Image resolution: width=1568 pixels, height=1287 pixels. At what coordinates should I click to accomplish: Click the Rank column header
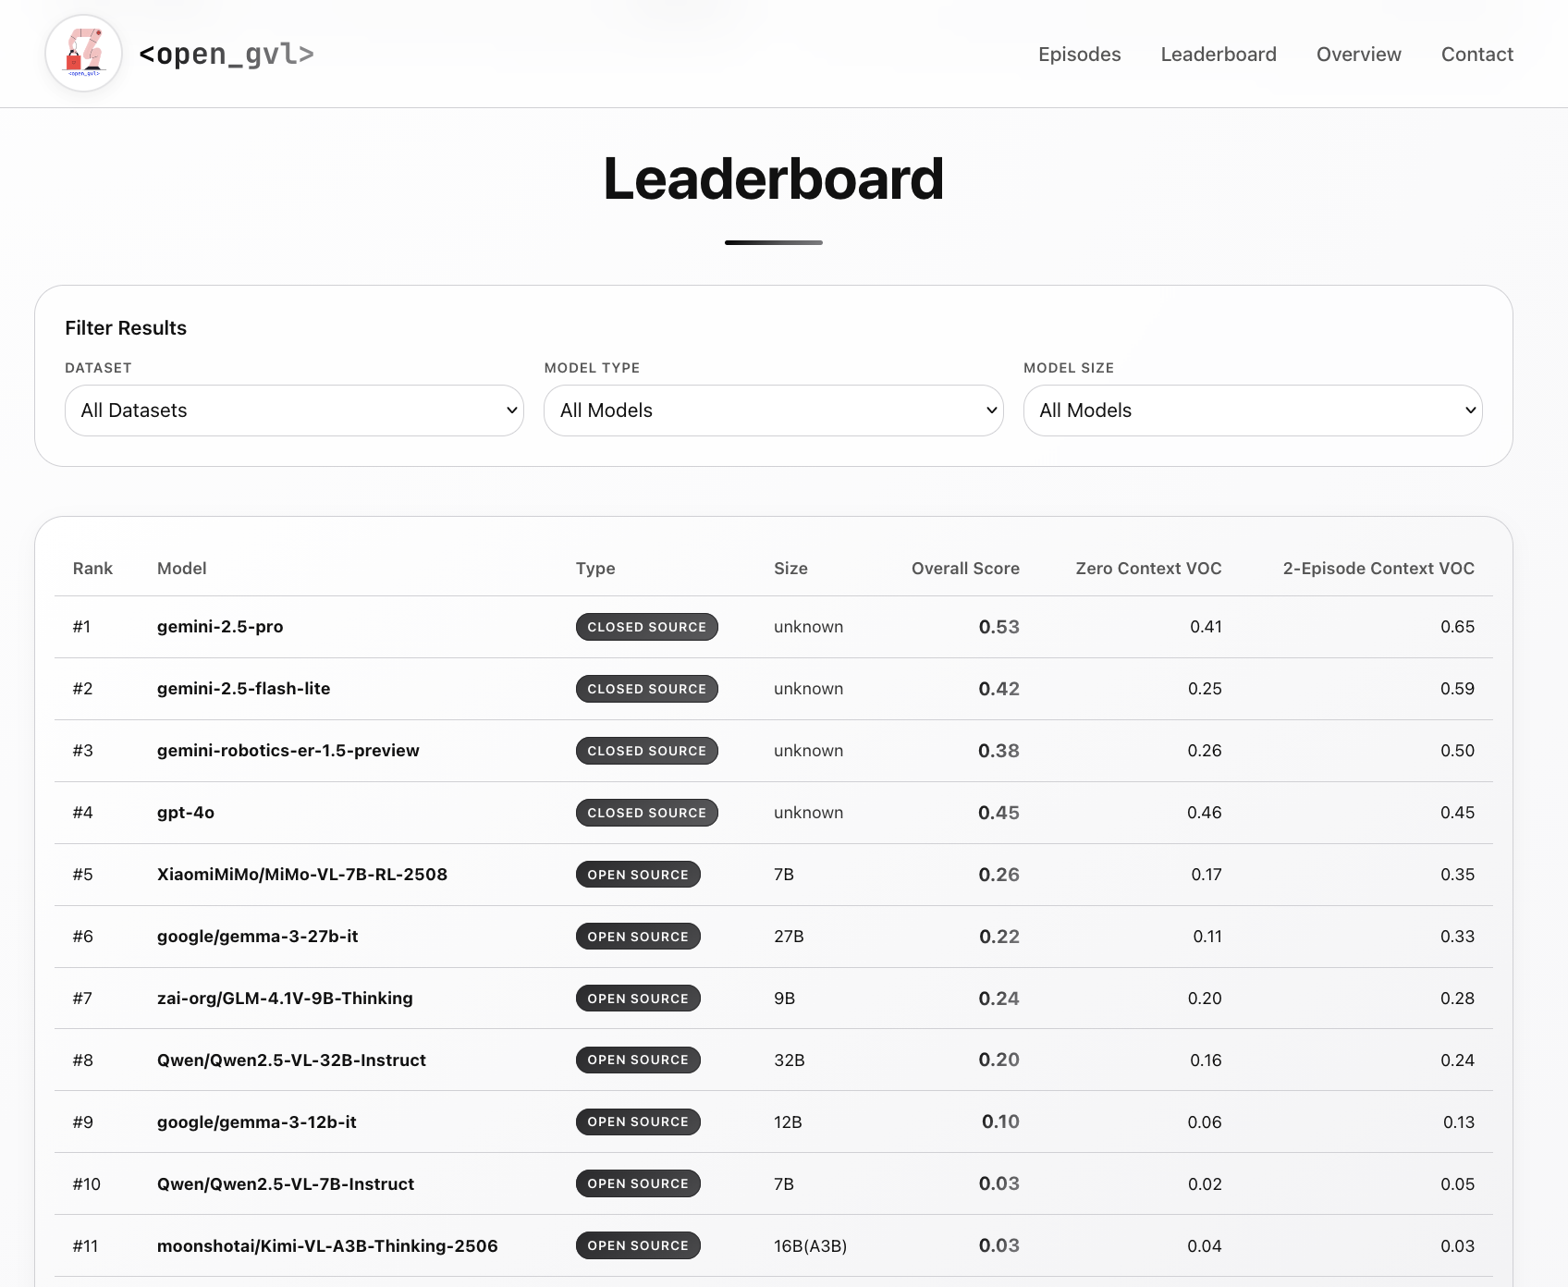point(92,568)
